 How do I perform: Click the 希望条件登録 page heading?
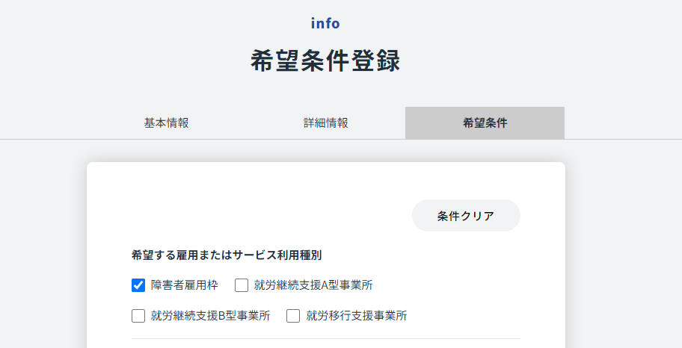(325, 60)
